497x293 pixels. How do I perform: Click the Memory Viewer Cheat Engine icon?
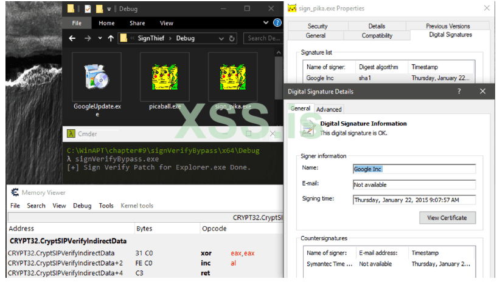point(15,192)
